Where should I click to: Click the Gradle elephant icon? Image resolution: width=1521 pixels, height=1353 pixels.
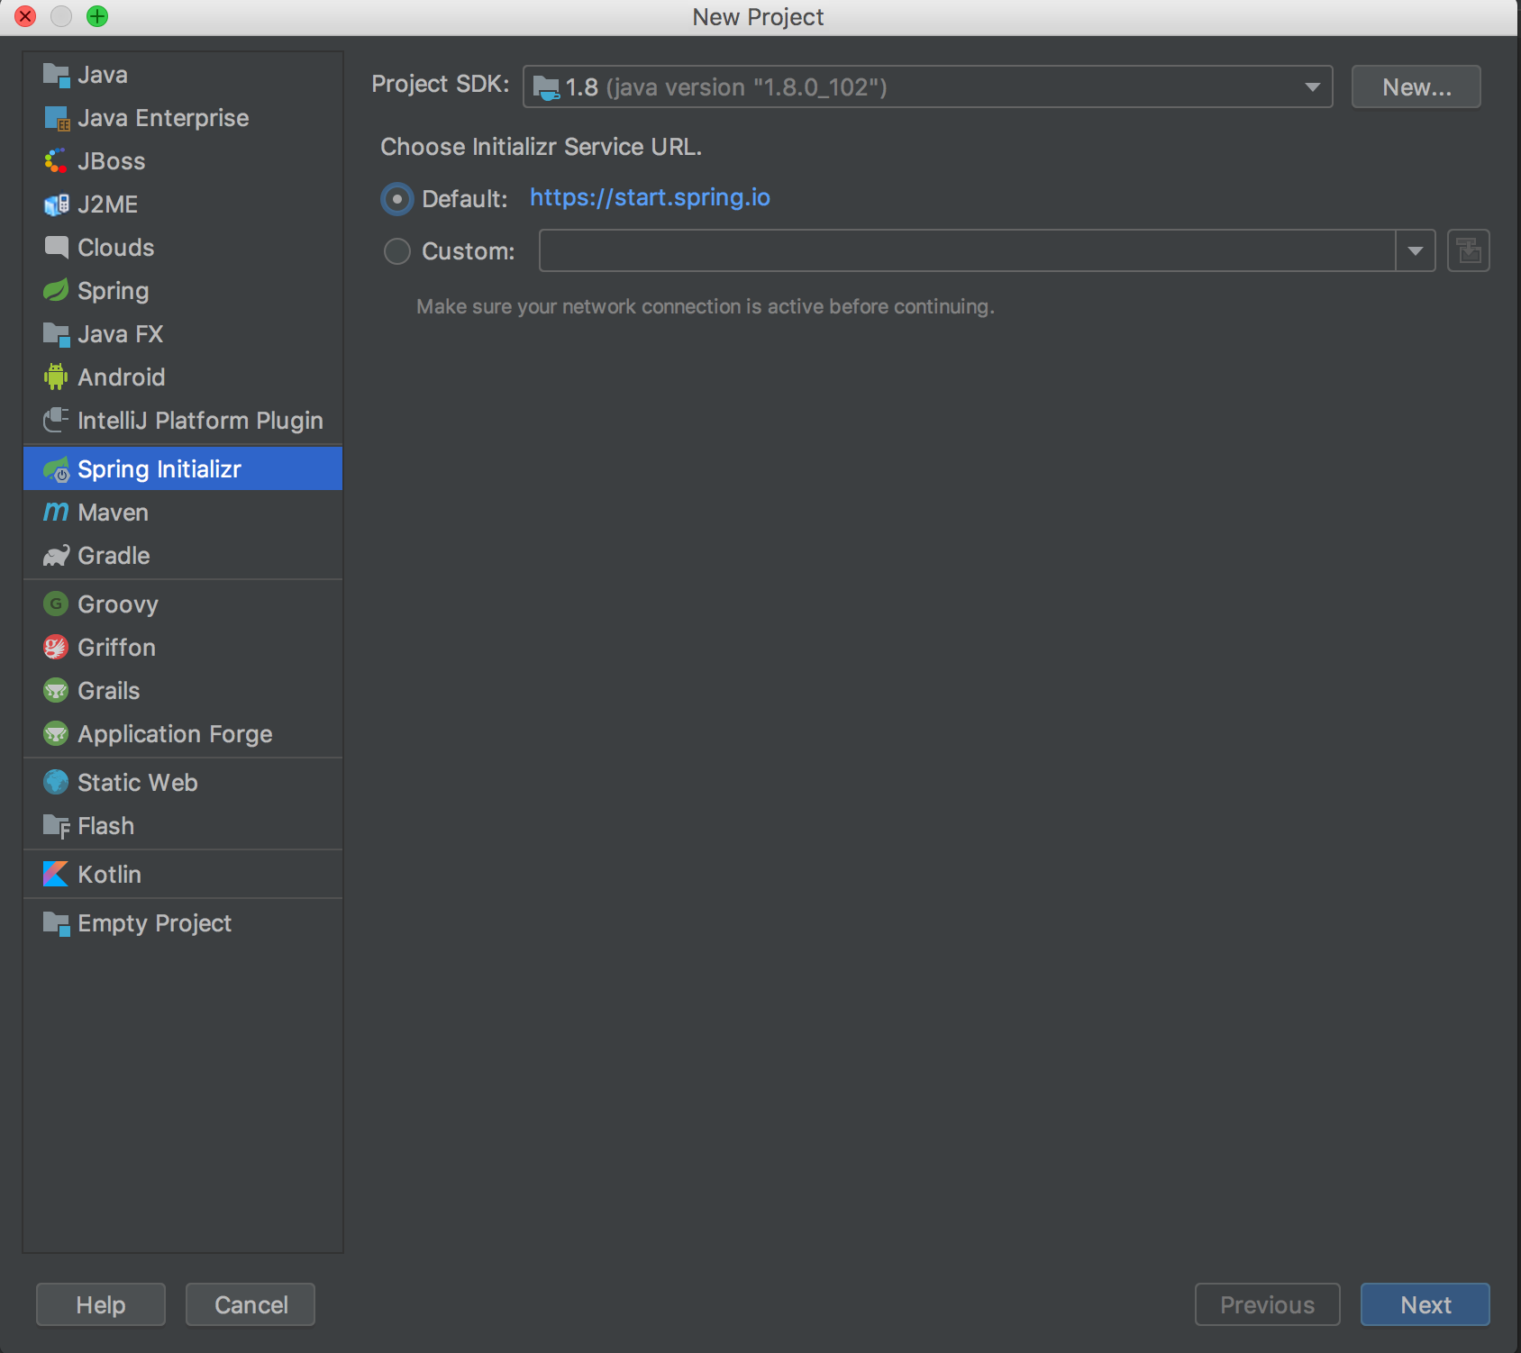[x=56, y=556]
